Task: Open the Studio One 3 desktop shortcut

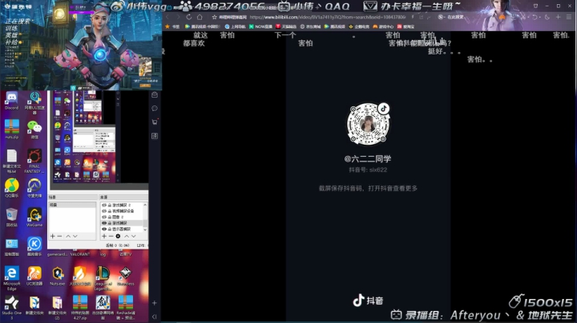Action: tap(12, 308)
